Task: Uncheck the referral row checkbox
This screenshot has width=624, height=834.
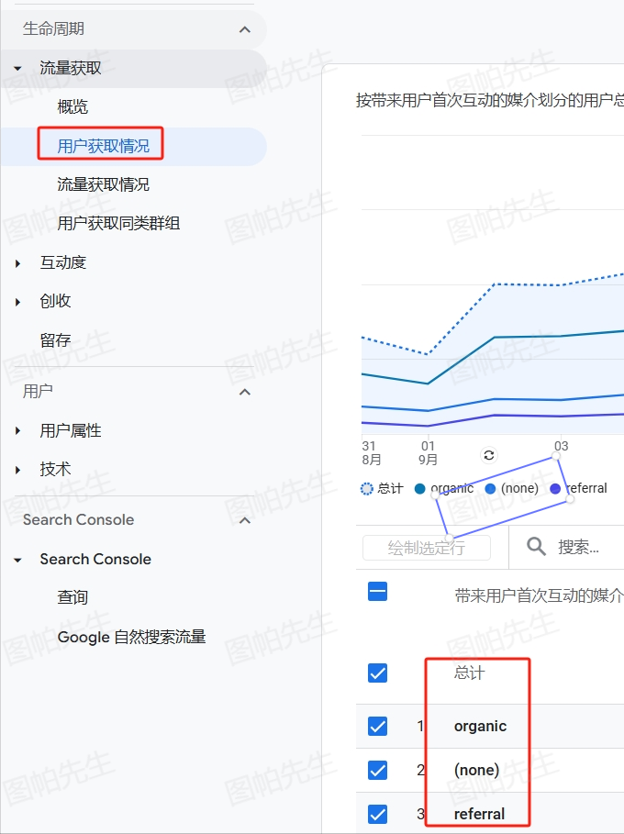Action: pyautogui.click(x=378, y=814)
